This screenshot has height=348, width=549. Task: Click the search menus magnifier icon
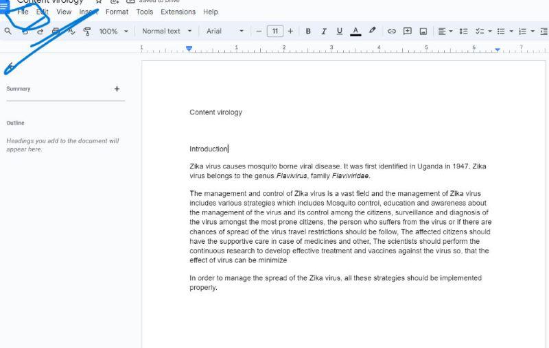pos(8,31)
